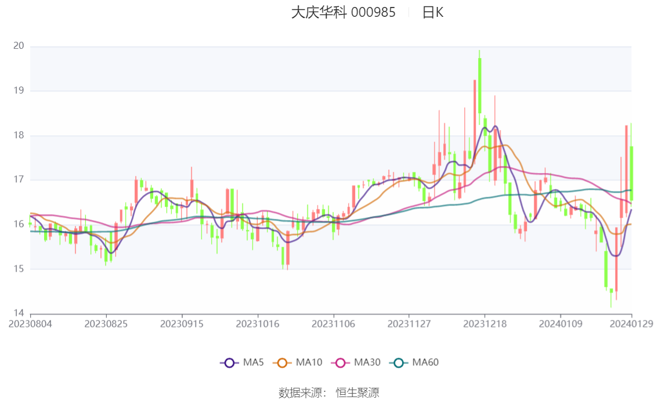Click y-axis value 20
The image size is (658, 400).
(x=19, y=46)
